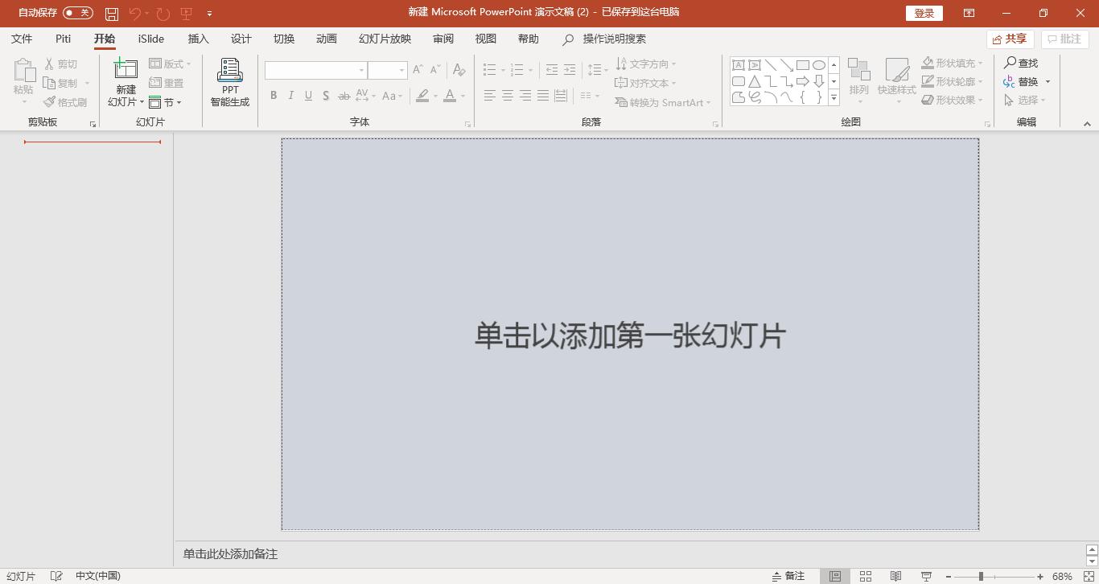This screenshot has width=1099, height=584.
Task: Click the 登录 sign-in button
Action: 924,13
